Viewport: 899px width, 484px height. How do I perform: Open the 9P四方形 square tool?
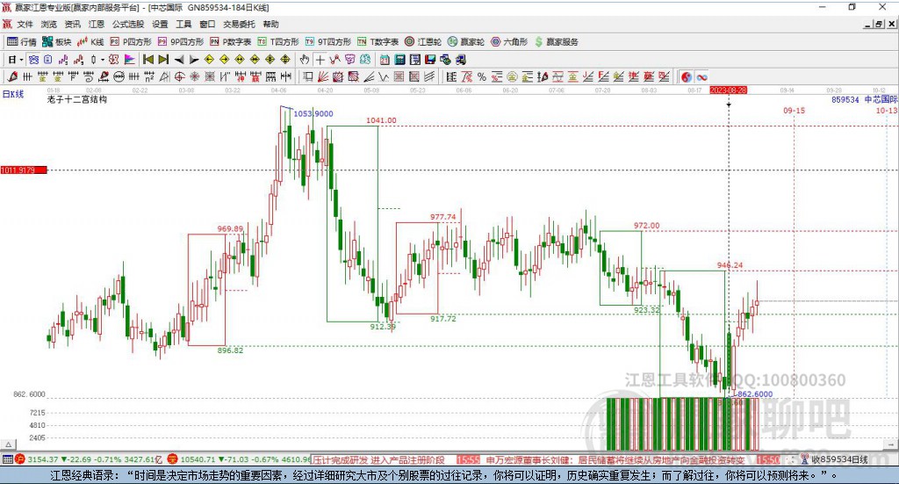[181, 42]
